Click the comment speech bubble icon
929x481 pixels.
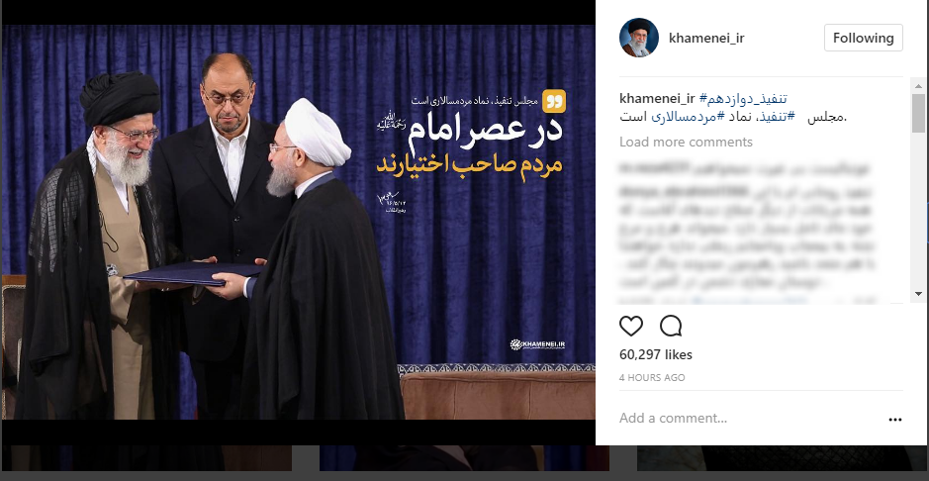point(671,326)
